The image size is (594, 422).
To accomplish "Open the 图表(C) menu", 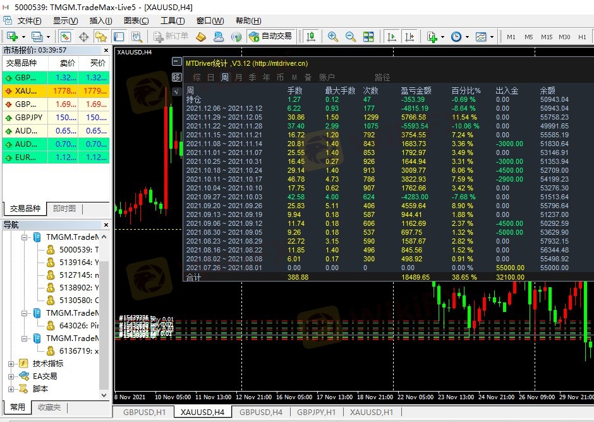I will coord(136,21).
